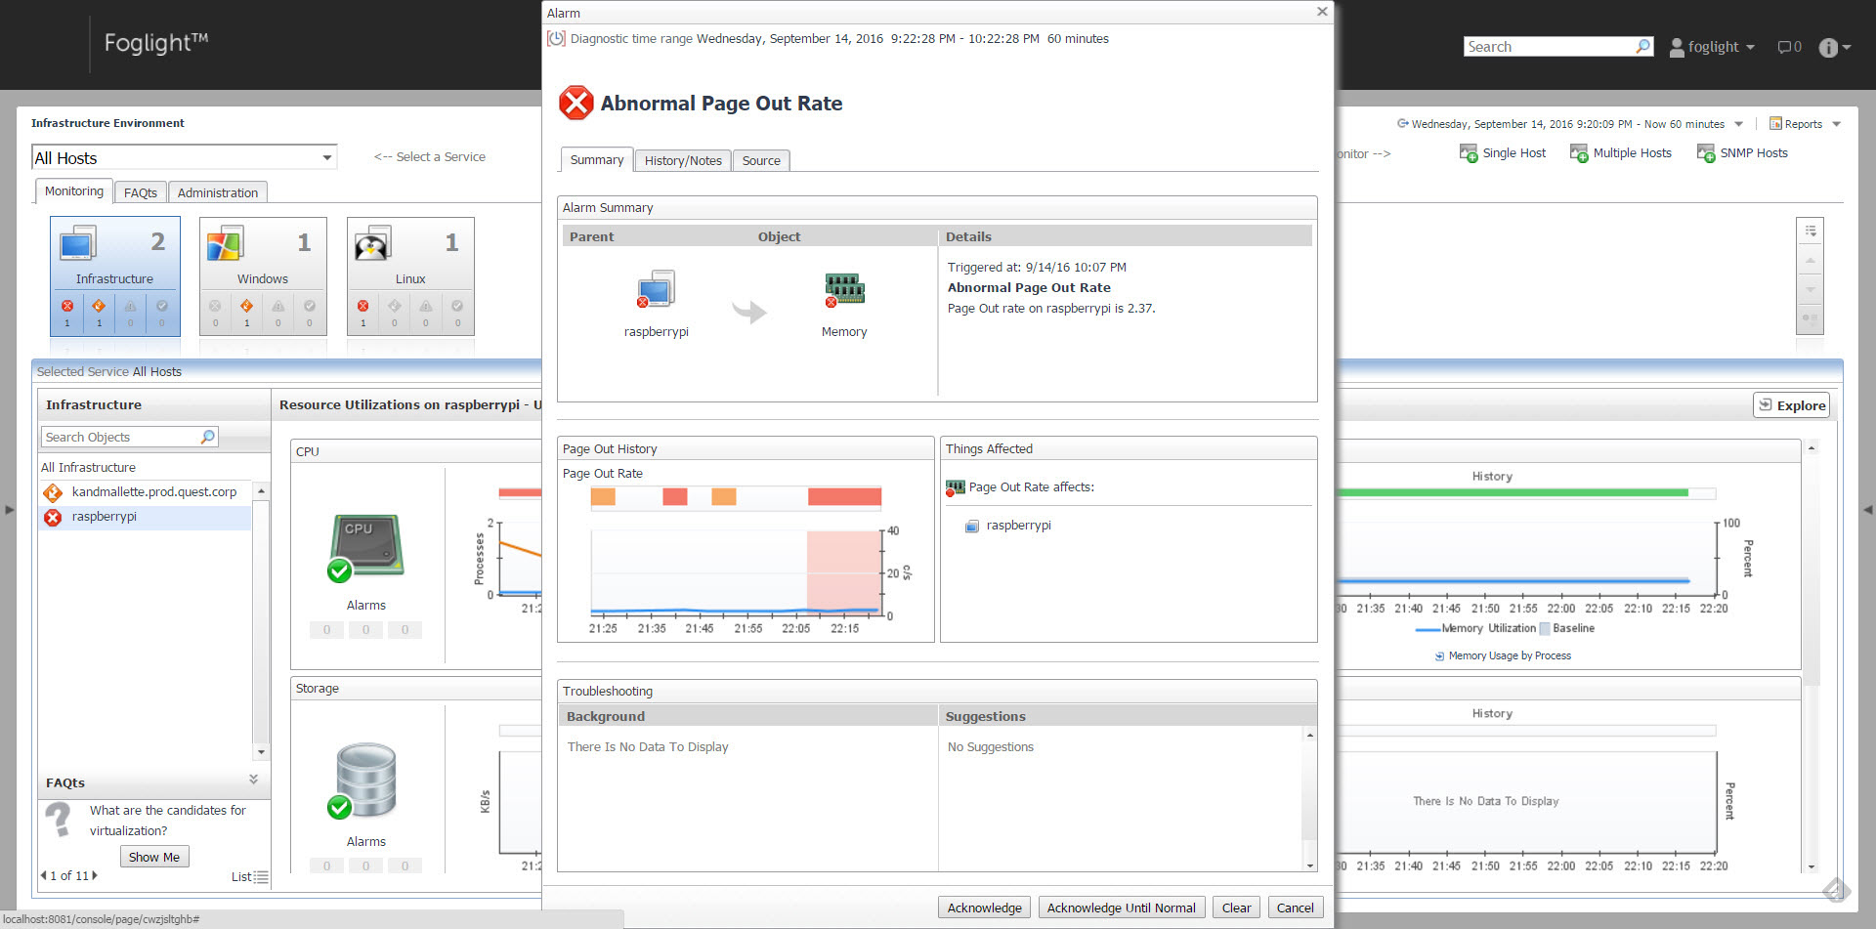This screenshot has width=1876, height=929.
Task: Click the magnifier in the top Search box
Action: pyautogui.click(x=1643, y=46)
